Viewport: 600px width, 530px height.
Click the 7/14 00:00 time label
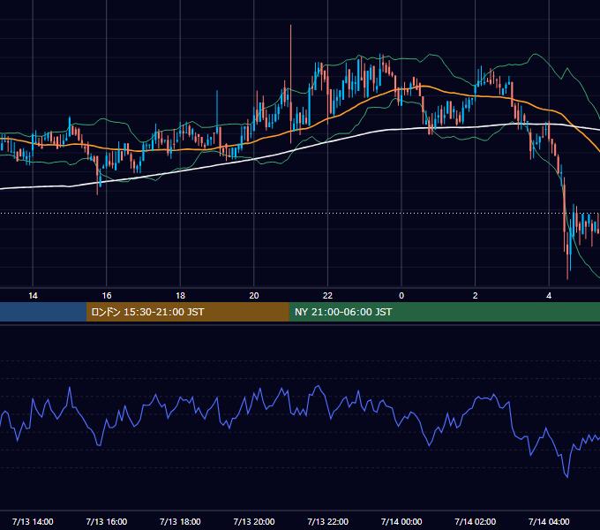tap(401, 521)
